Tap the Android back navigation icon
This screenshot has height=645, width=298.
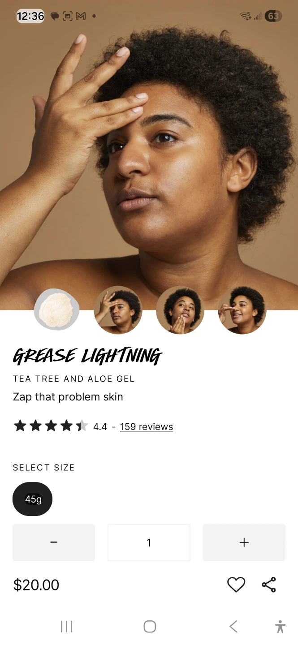[233, 626]
